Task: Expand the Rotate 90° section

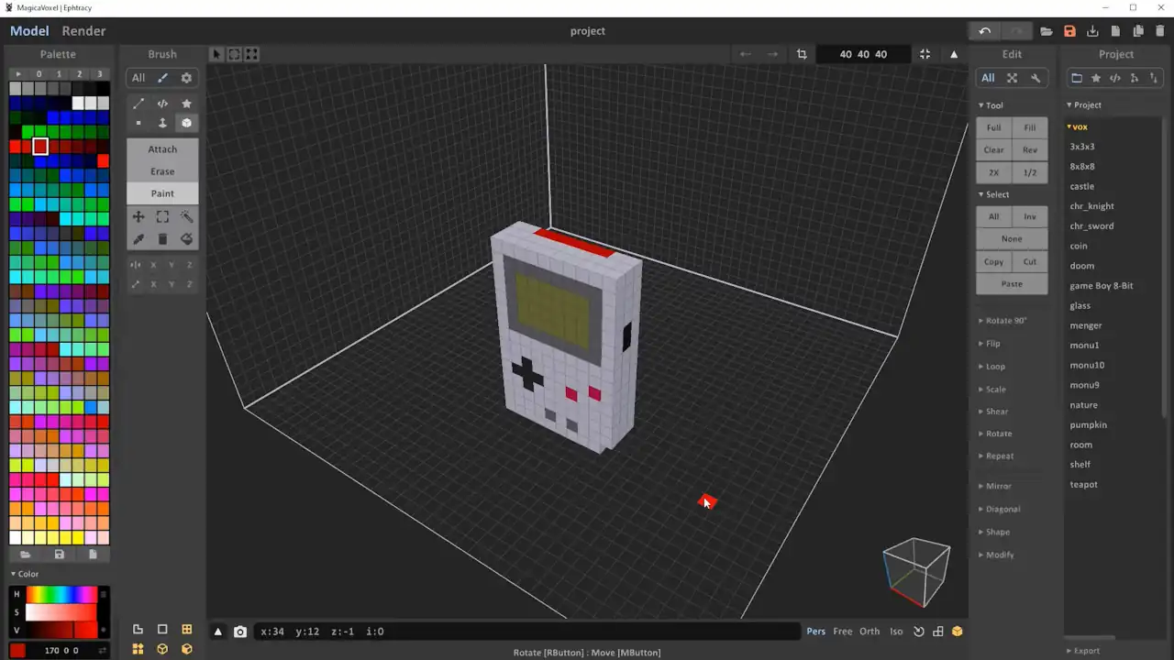Action: click(1002, 321)
